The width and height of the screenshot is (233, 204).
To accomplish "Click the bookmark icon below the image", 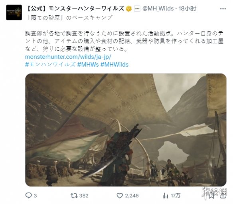I will tap(211, 196).
